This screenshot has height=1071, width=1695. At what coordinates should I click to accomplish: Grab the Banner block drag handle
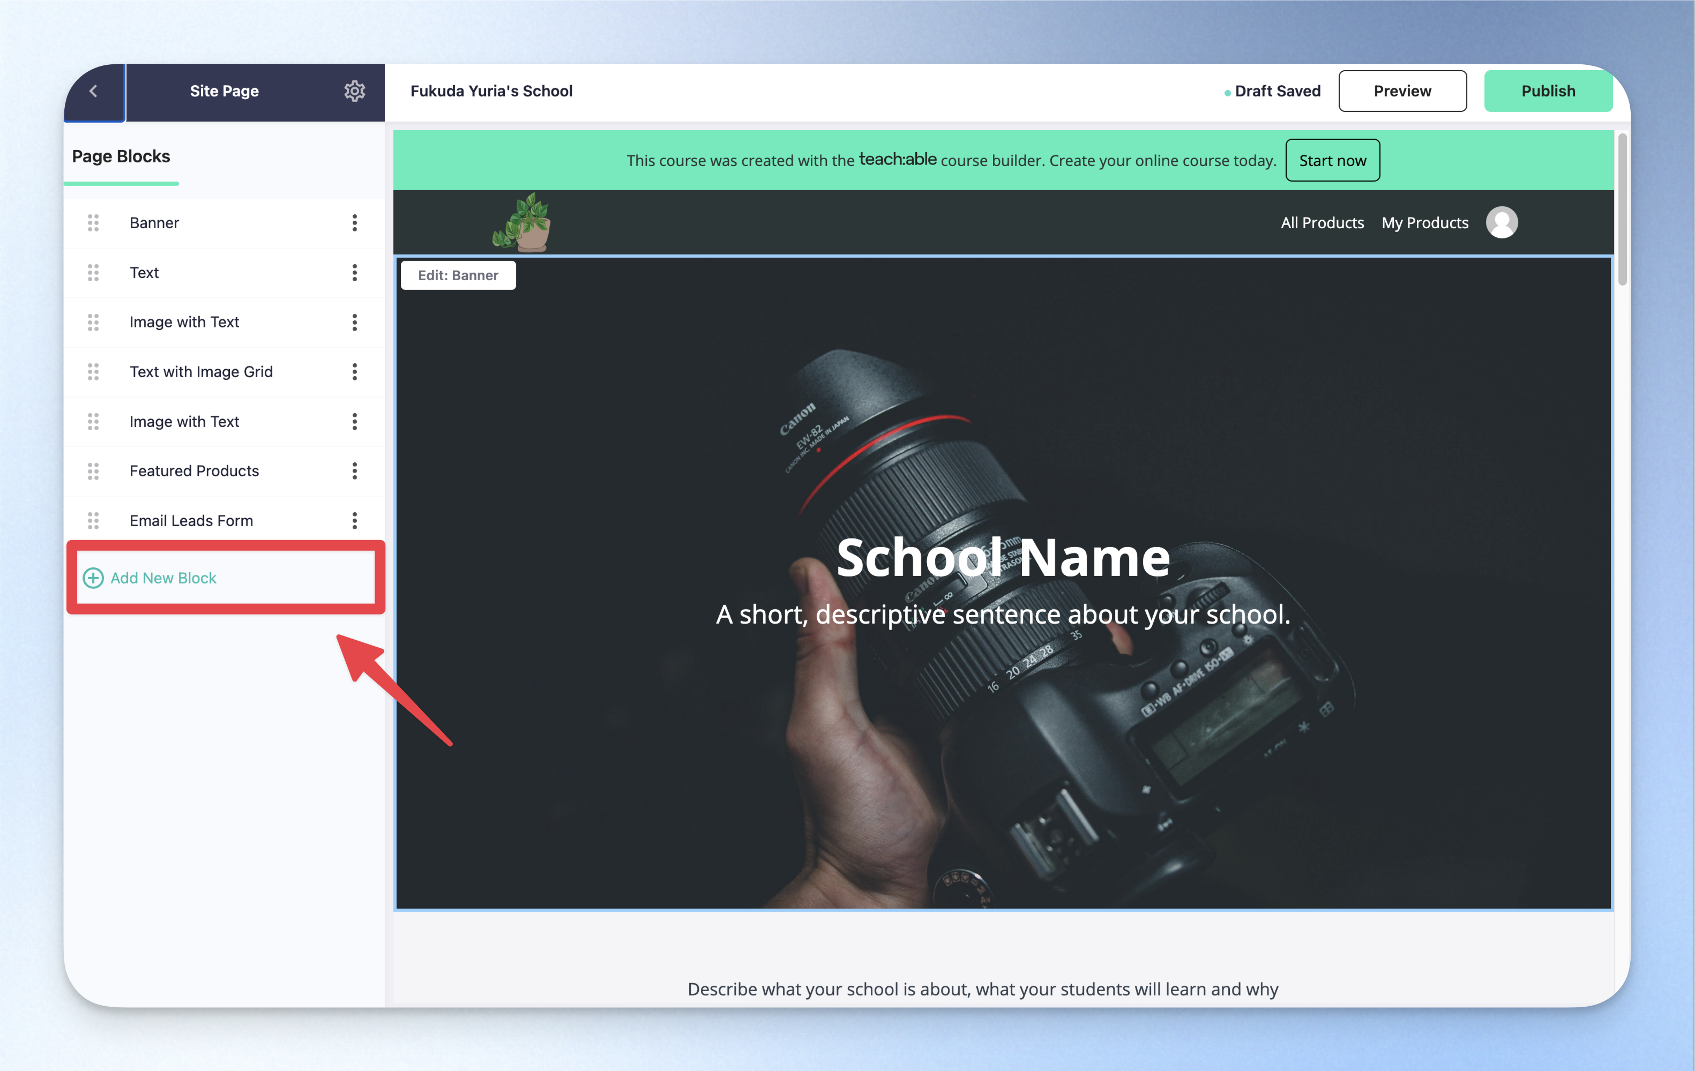click(93, 223)
